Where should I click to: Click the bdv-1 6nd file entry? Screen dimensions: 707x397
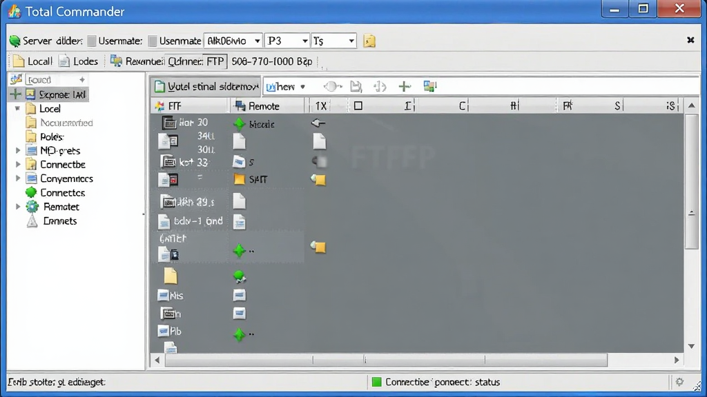click(191, 221)
